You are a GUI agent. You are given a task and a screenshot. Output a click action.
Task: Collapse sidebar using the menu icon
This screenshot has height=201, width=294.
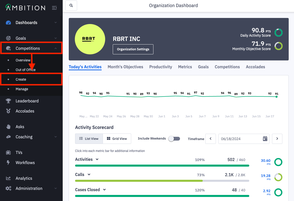(x=54, y=8)
